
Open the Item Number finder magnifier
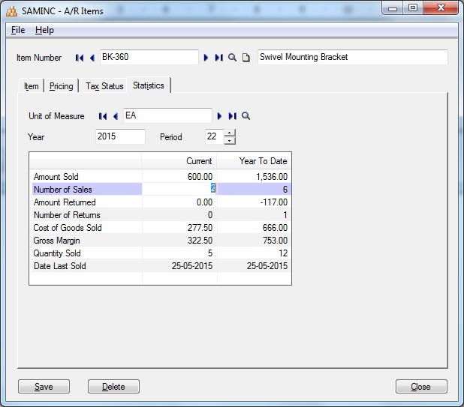pyautogui.click(x=232, y=58)
